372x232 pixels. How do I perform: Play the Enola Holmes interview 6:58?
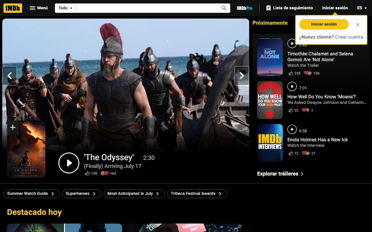pyautogui.click(x=292, y=129)
